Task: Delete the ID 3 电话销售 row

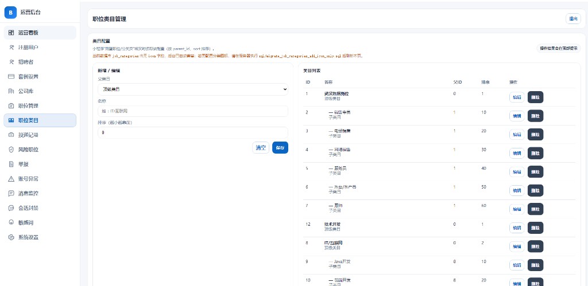Action: point(535,134)
